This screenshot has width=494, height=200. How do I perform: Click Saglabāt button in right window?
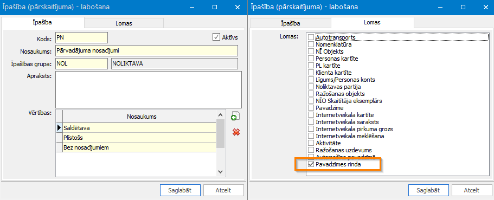click(428, 190)
